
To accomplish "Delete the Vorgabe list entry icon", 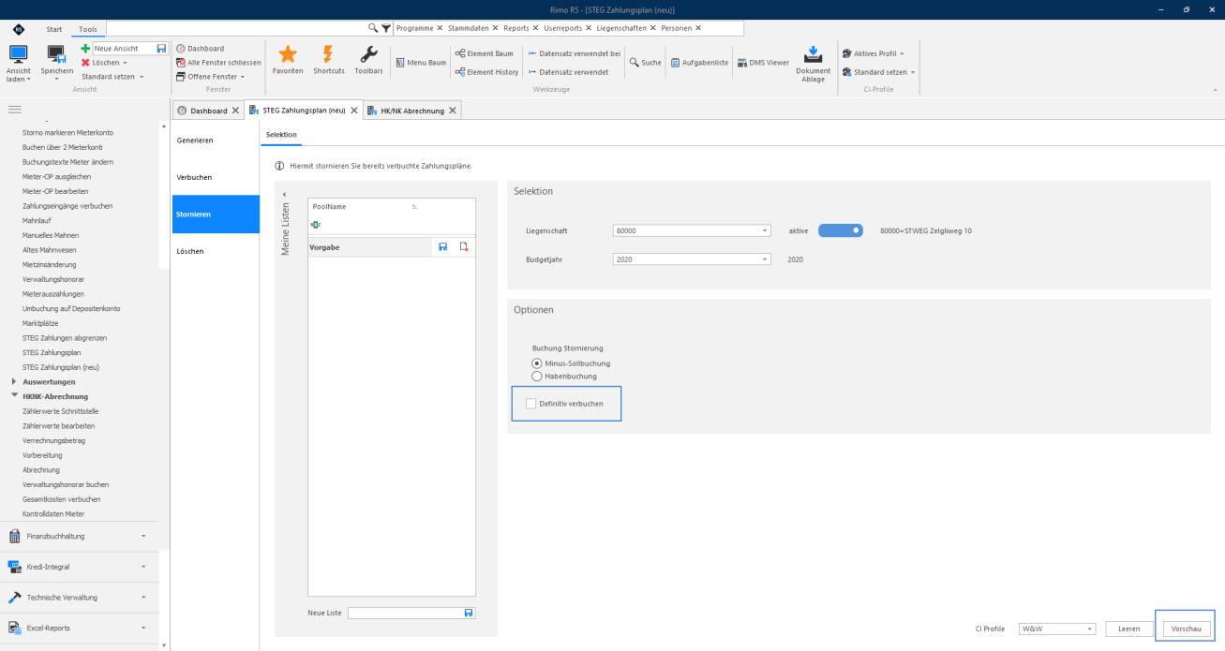I will (463, 246).
